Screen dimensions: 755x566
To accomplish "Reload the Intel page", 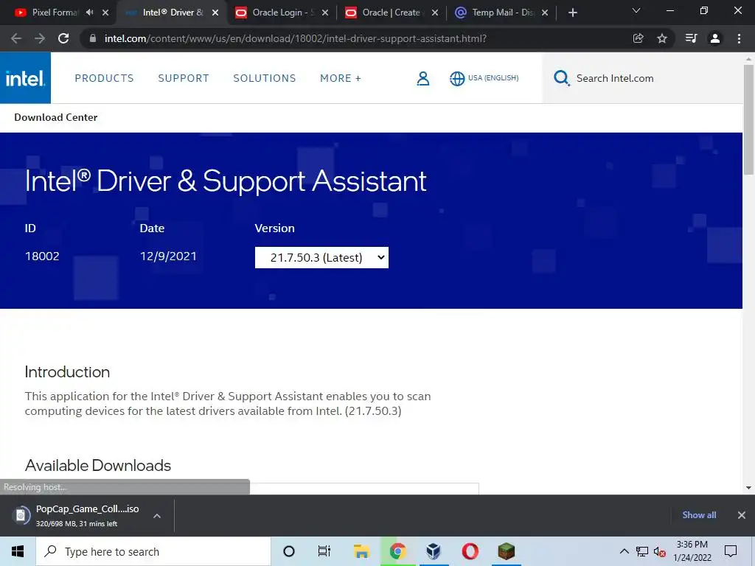I will 63,38.
